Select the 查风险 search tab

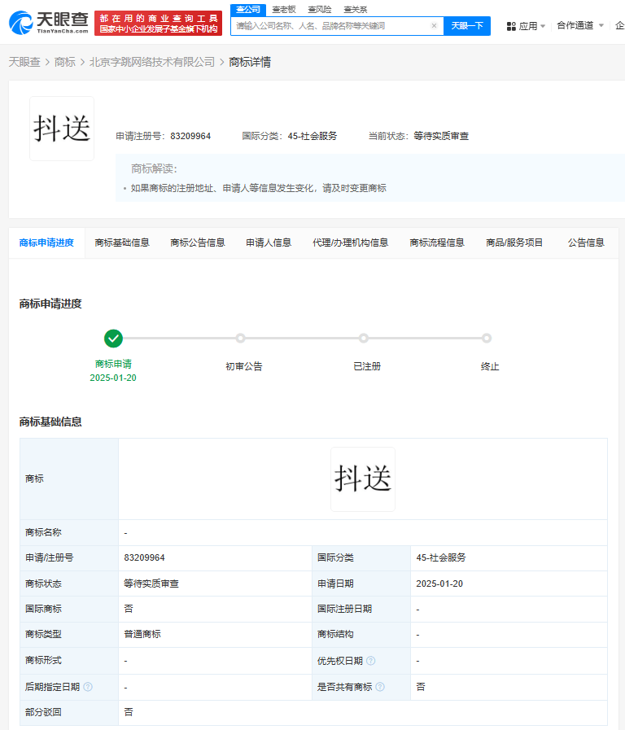pos(320,9)
